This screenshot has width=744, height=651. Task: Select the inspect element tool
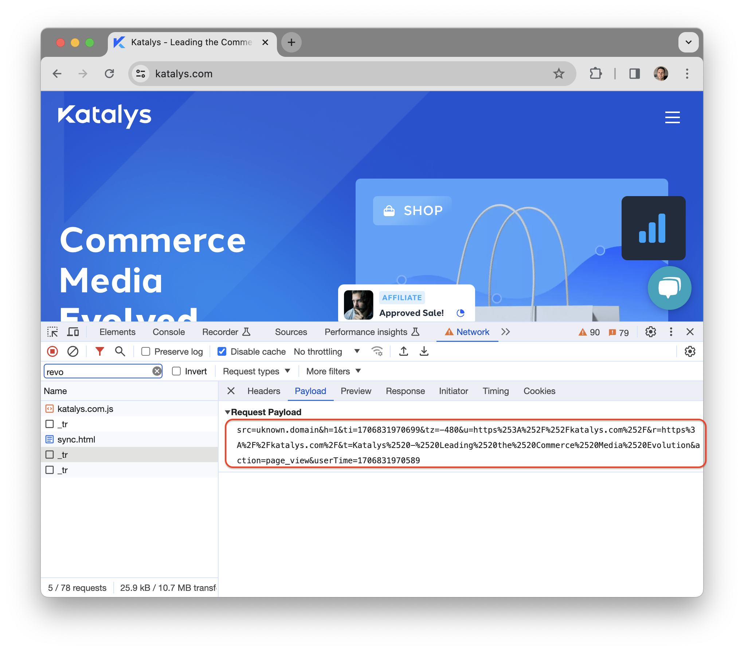53,332
